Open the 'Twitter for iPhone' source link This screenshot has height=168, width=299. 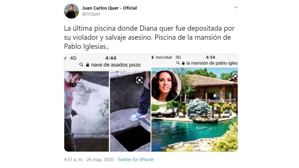click(x=136, y=159)
